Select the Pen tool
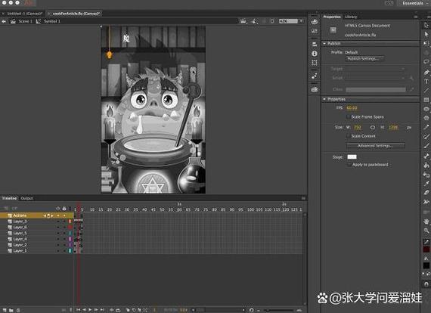The height and width of the screenshot is (313, 431). [x=426, y=72]
